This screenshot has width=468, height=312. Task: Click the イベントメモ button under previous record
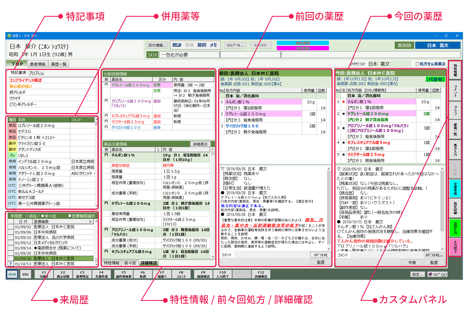click(x=321, y=255)
